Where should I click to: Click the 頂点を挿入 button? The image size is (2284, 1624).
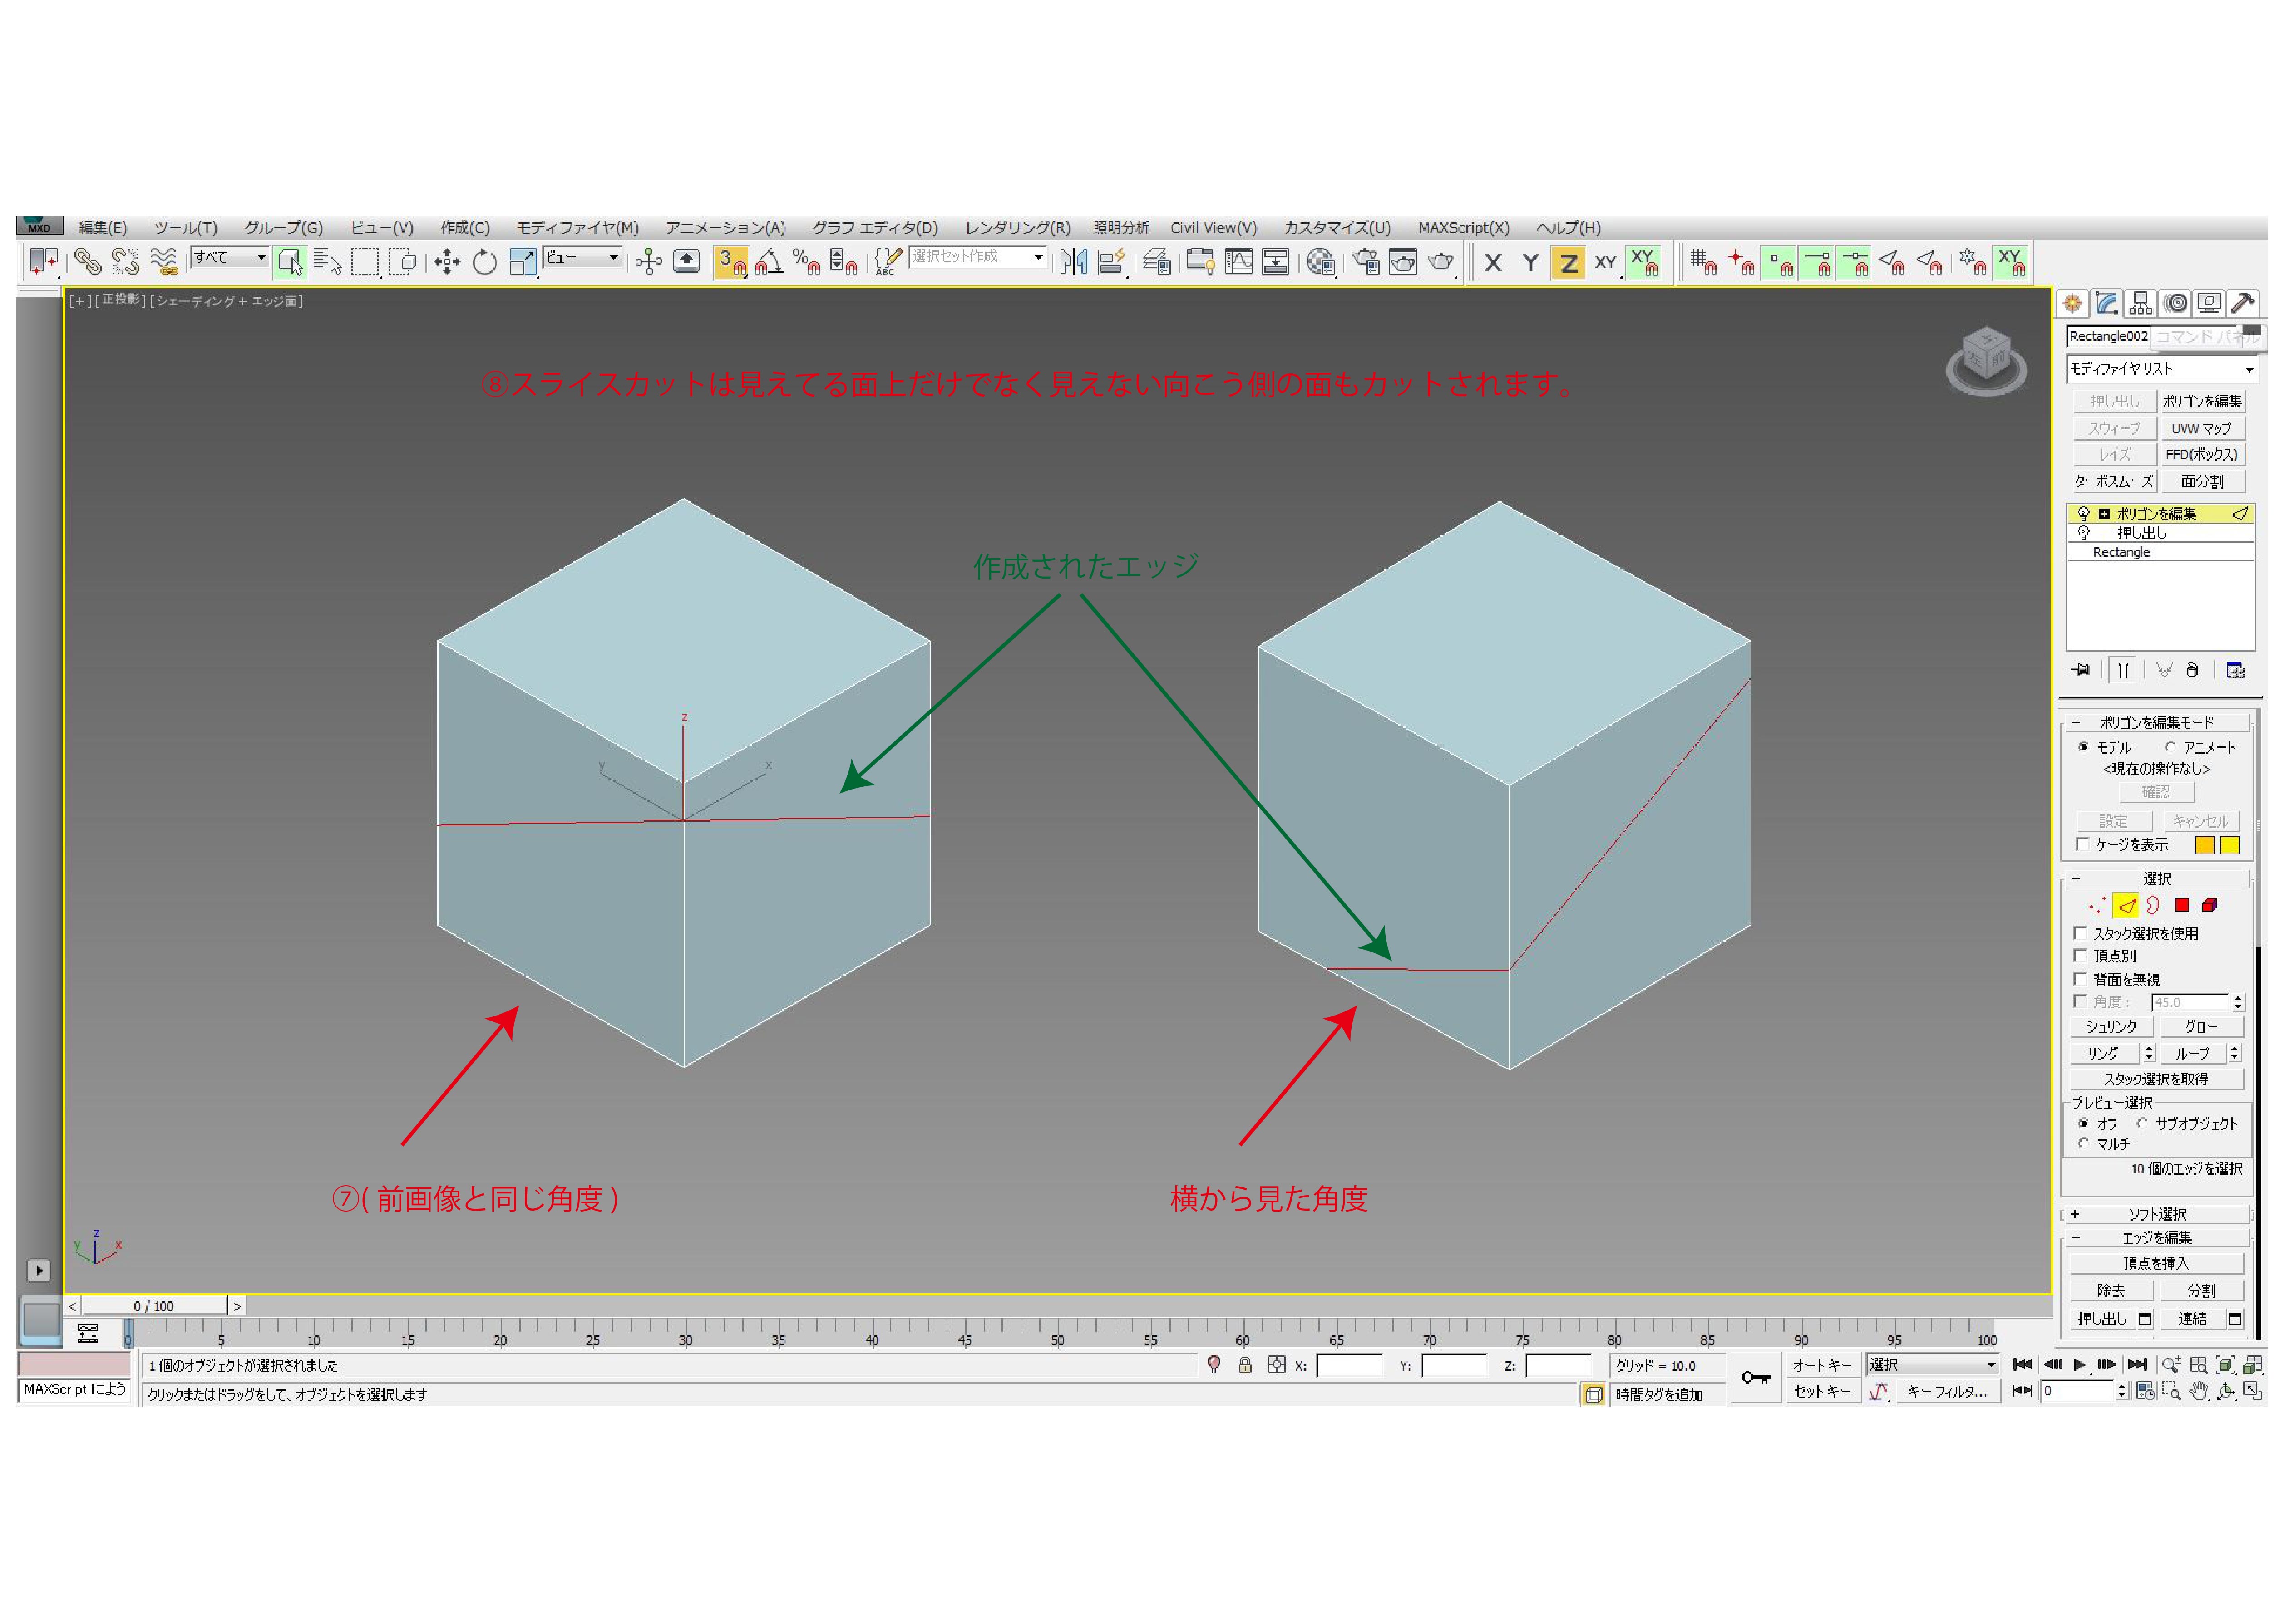[x=2156, y=1263]
